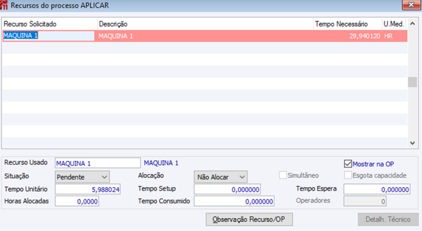Toggle the Simultâneo checkbox
Screen dimensions: 422x231
point(283,175)
